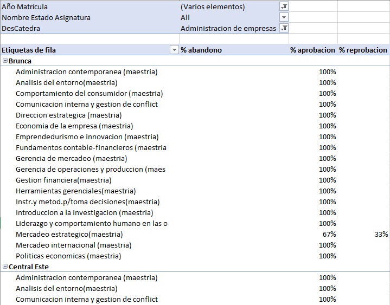Select the % abandono column header
The height and width of the screenshot is (305, 390).
coord(201,50)
